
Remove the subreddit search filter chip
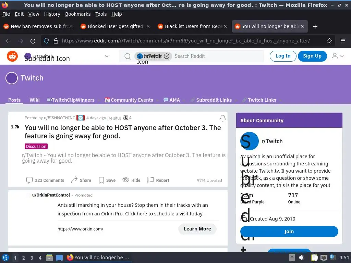point(167,56)
